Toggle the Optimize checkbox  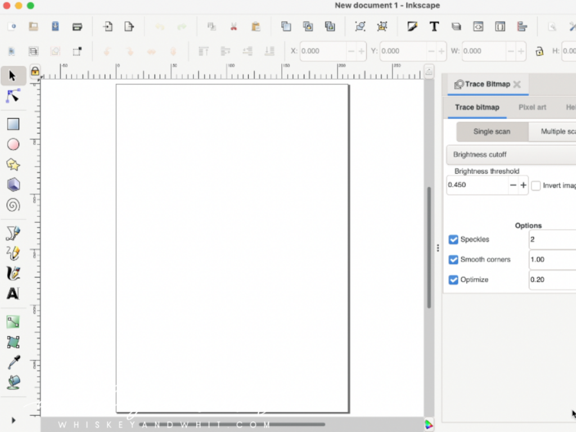(x=453, y=280)
